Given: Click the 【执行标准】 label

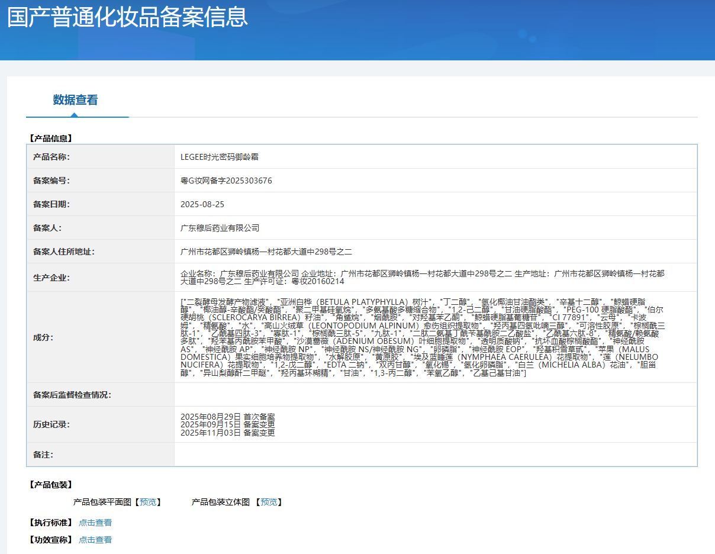Looking at the screenshot, I should point(50,523).
